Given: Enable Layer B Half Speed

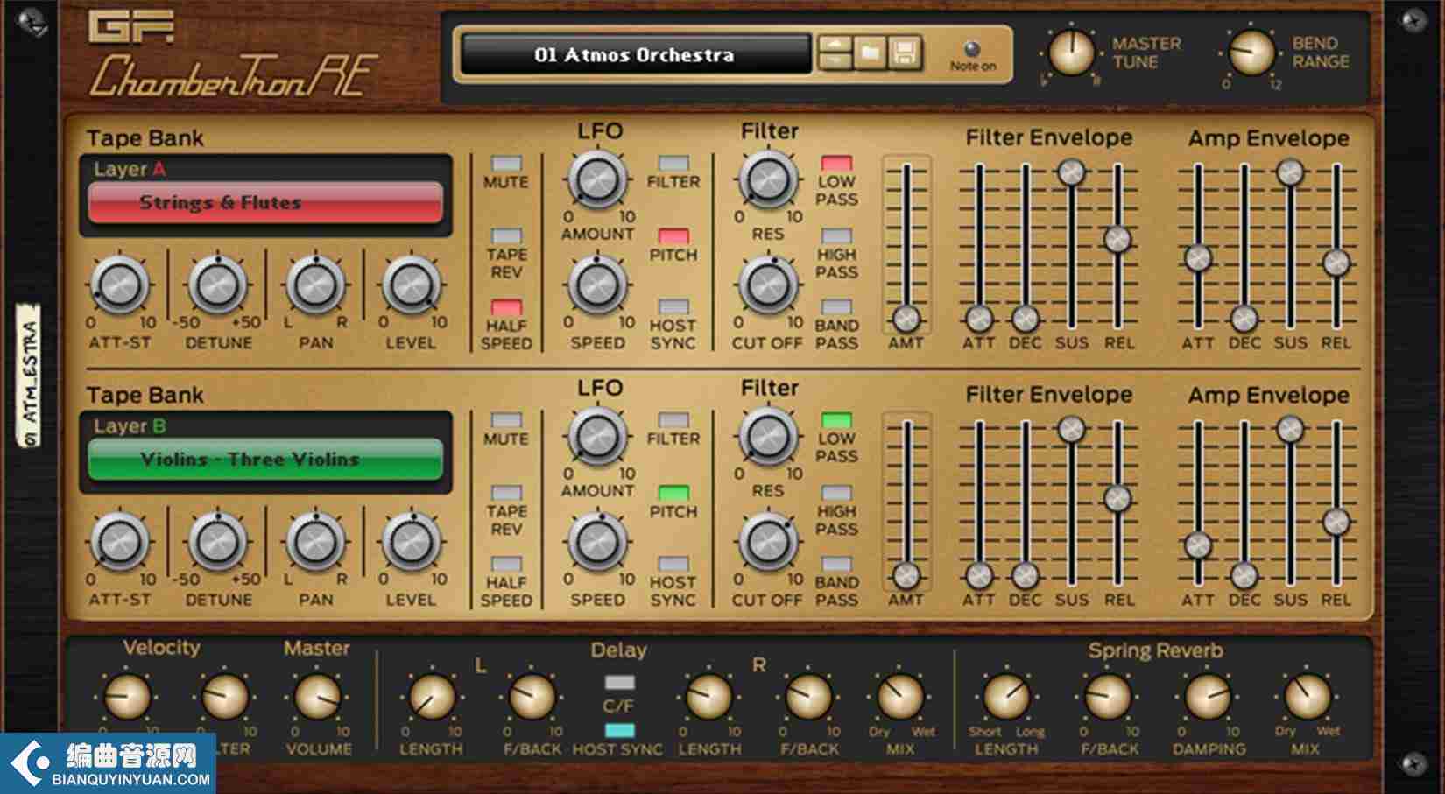Looking at the screenshot, I should tap(506, 565).
